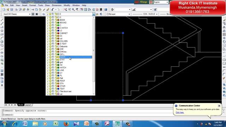
Task: Click the last layout tab navigation arrow
Action: pyautogui.click(x=15, y=105)
